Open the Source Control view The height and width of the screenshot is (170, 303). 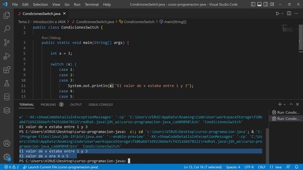click(x=7, y=42)
